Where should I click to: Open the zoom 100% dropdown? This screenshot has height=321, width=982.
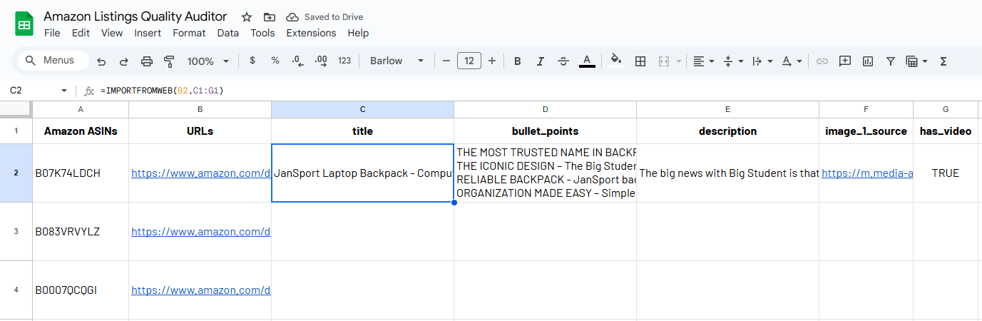click(x=208, y=61)
